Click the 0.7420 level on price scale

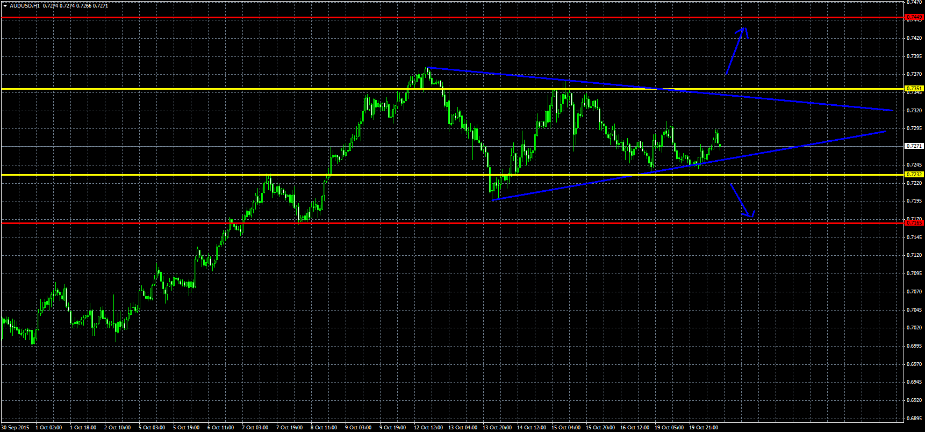click(x=914, y=38)
